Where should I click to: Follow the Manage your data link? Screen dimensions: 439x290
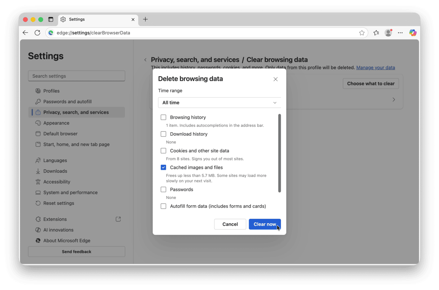tap(375, 68)
